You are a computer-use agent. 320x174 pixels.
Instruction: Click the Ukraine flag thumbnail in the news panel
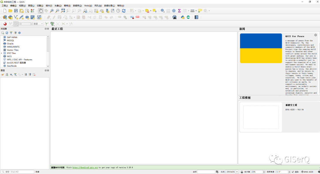(x=261, y=48)
